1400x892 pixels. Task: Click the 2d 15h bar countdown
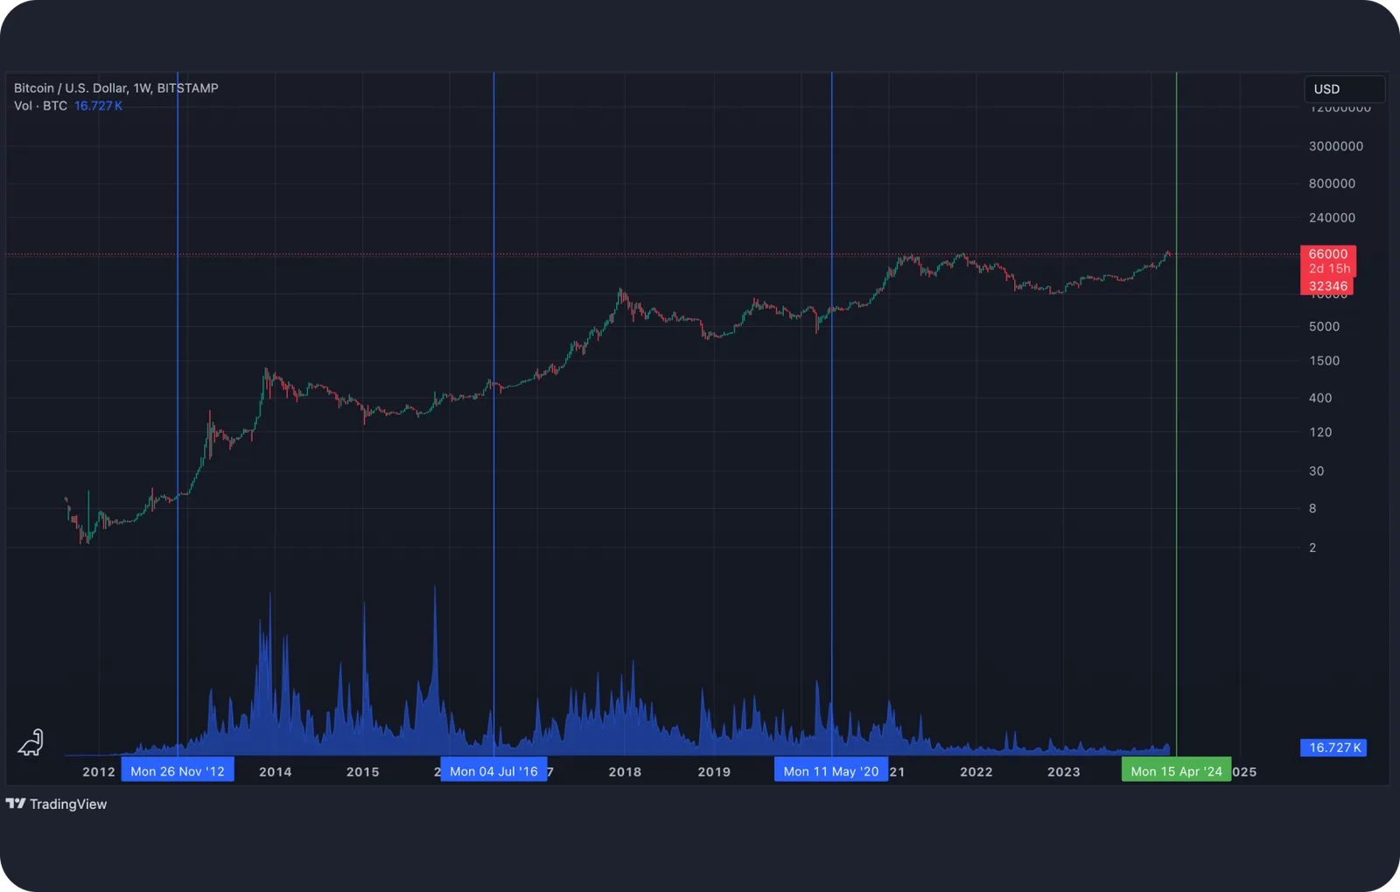(1328, 268)
